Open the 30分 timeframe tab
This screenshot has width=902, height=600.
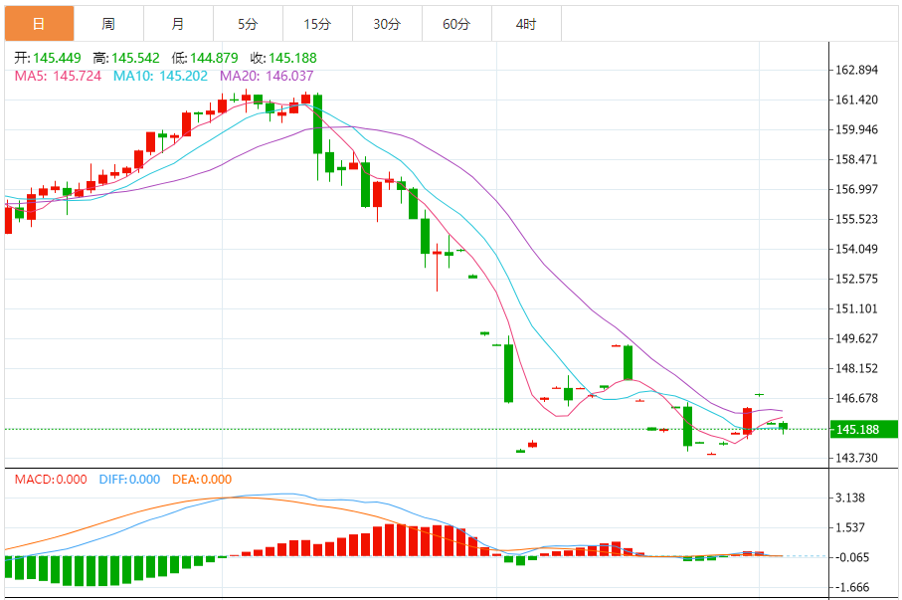click(387, 24)
